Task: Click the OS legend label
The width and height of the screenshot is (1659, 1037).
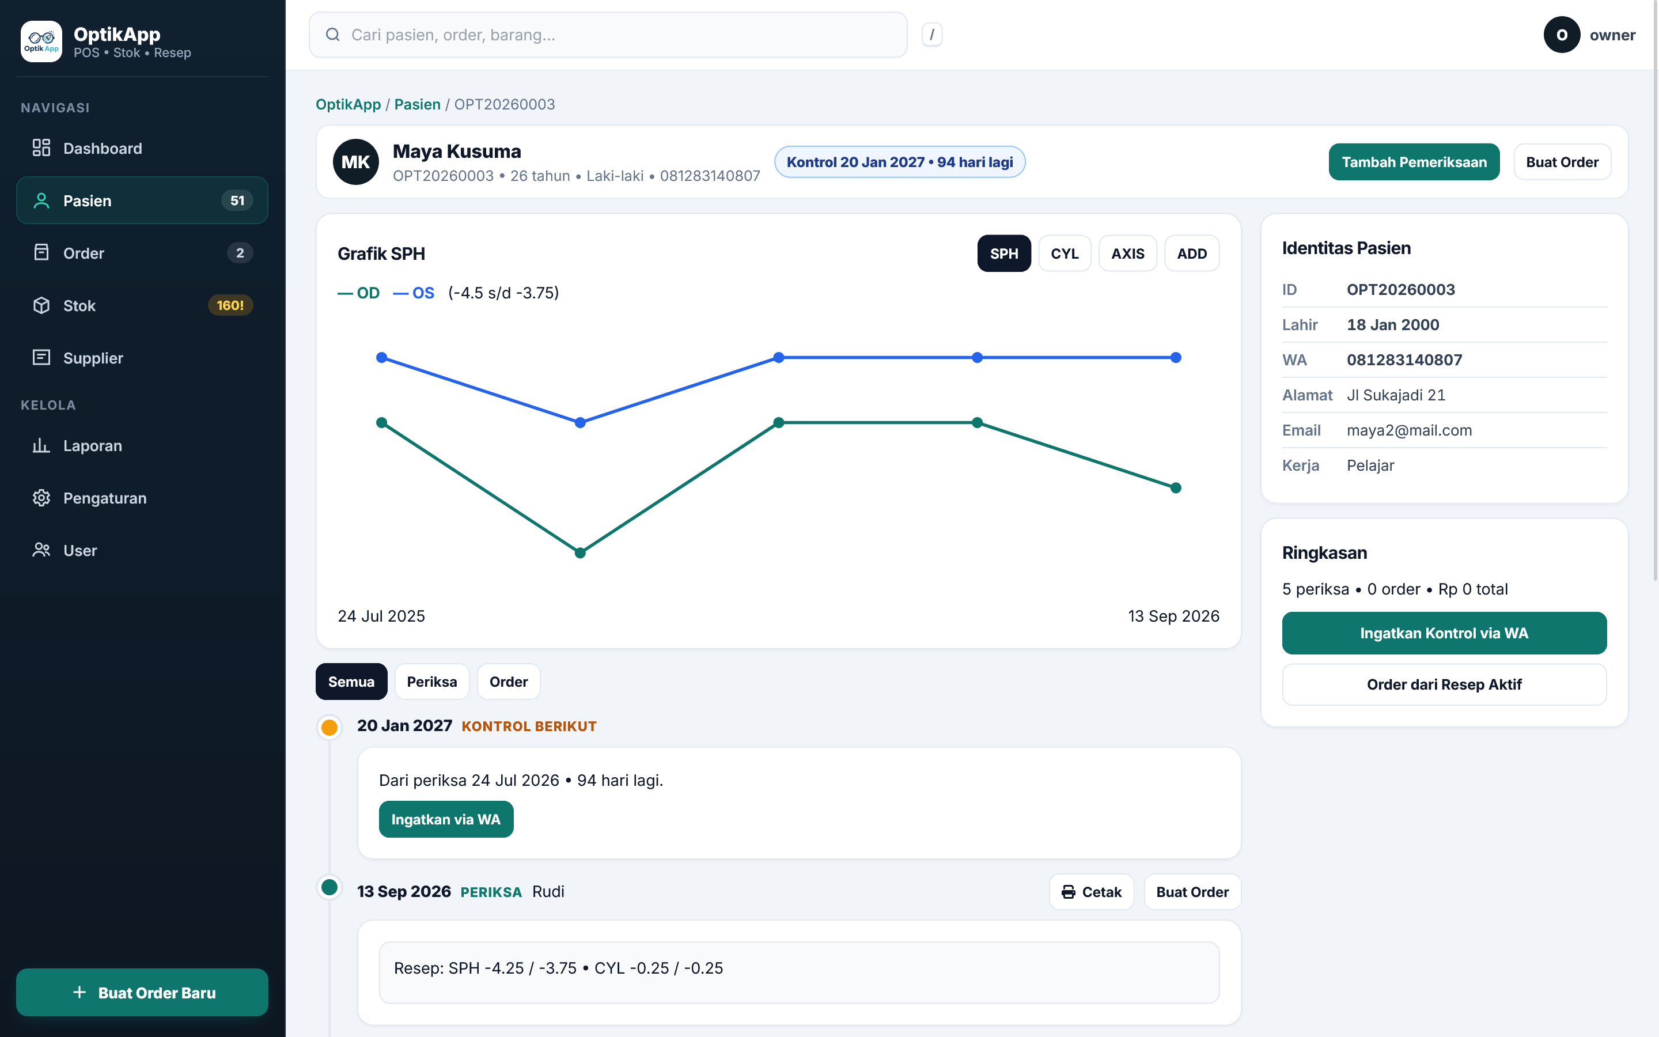Action: (x=414, y=293)
